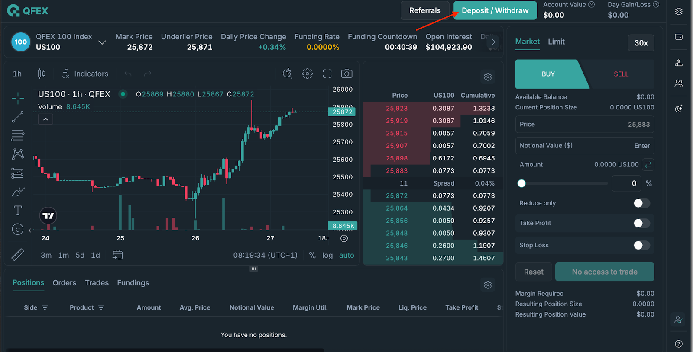
Task: Open the Trades tab
Action: [97, 283]
